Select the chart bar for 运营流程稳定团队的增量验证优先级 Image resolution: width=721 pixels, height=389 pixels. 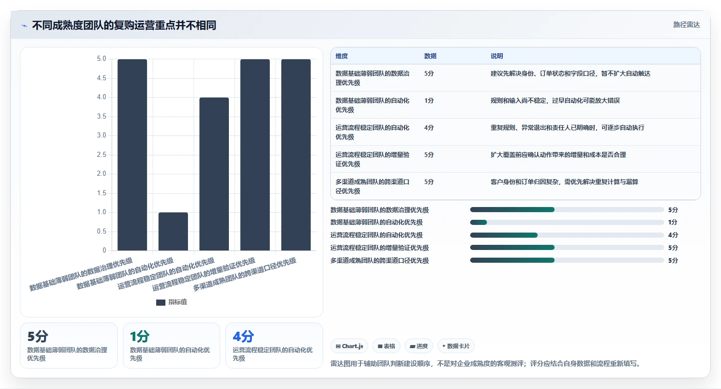(x=255, y=155)
